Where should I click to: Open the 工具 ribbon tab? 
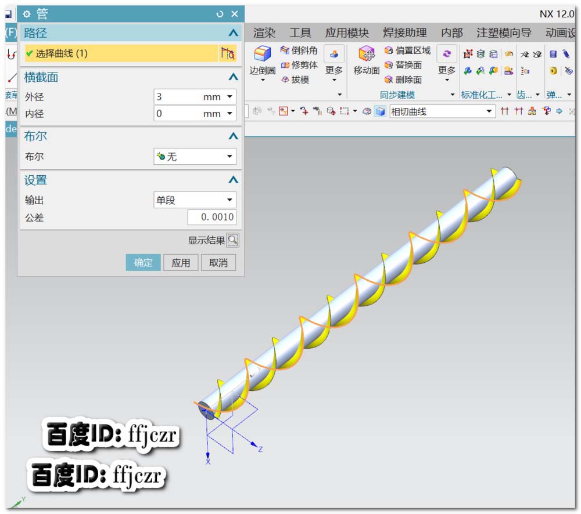point(300,33)
